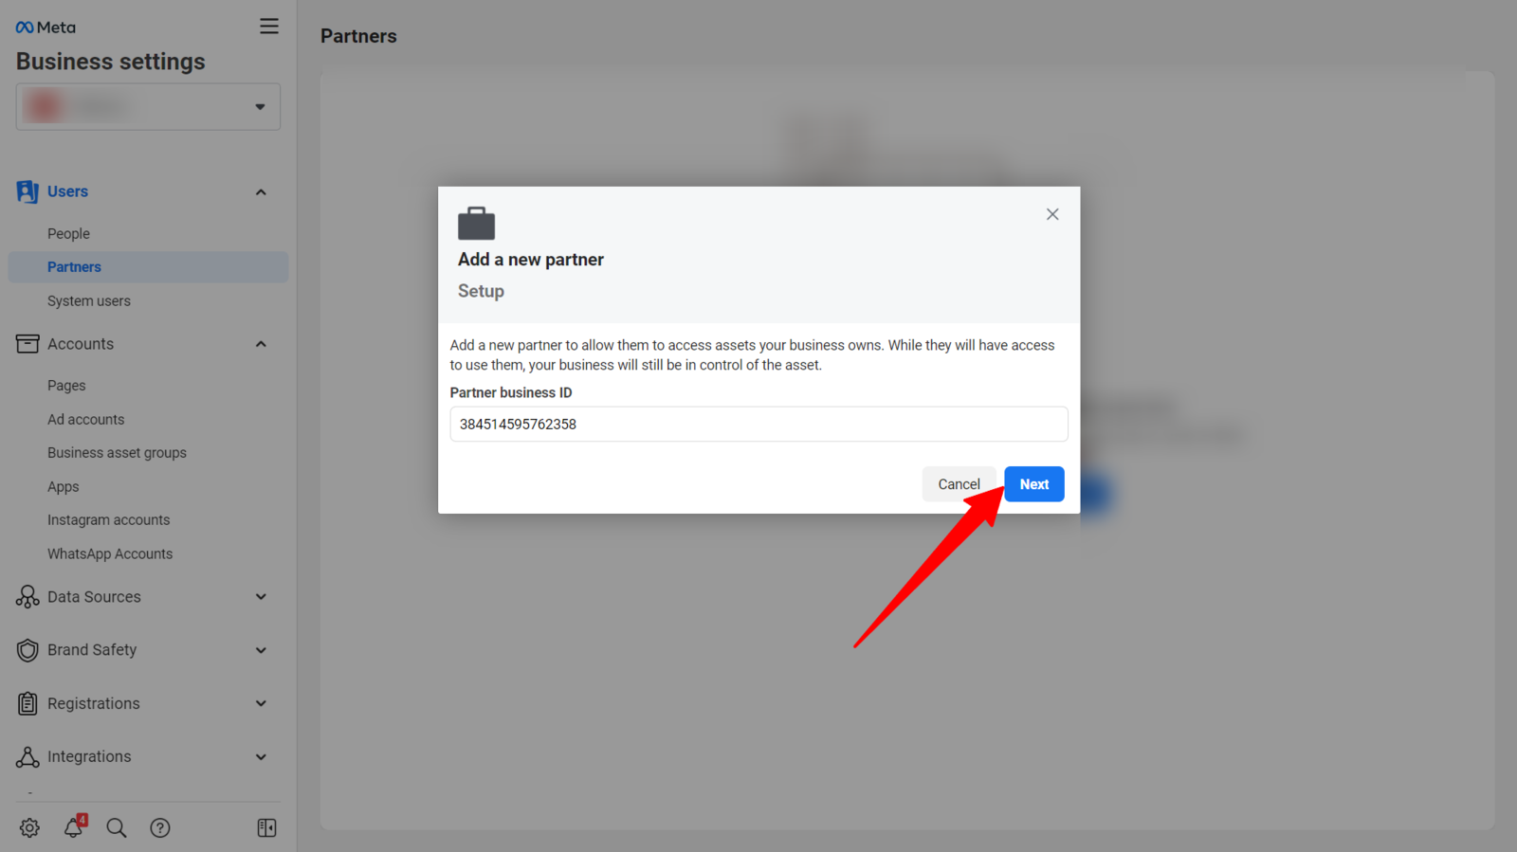
Task: Go to Instagram accounts
Action: point(108,519)
